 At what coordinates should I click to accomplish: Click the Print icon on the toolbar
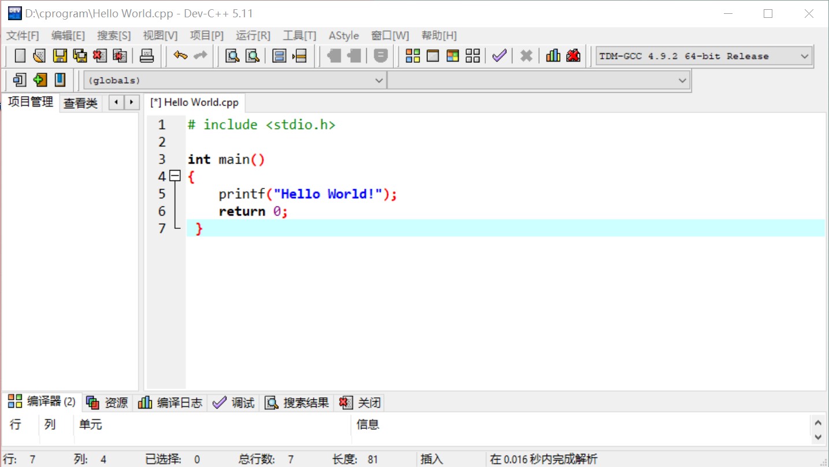[x=147, y=55]
